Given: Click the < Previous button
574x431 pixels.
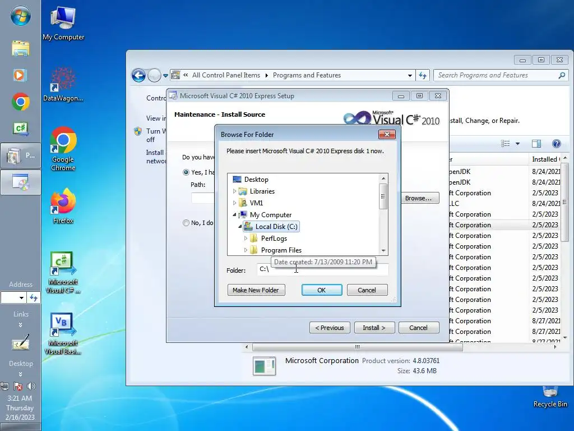Looking at the screenshot, I should pyautogui.click(x=330, y=328).
